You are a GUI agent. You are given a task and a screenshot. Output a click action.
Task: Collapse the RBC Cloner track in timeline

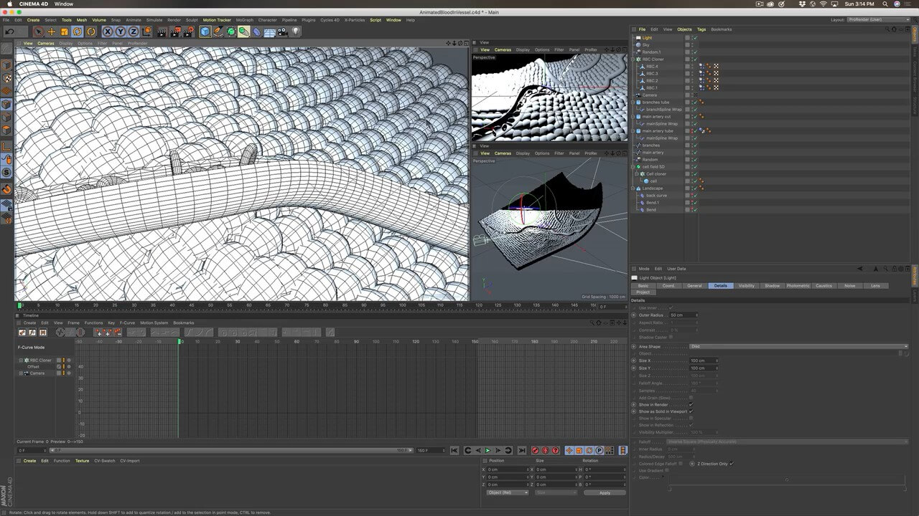coord(21,360)
